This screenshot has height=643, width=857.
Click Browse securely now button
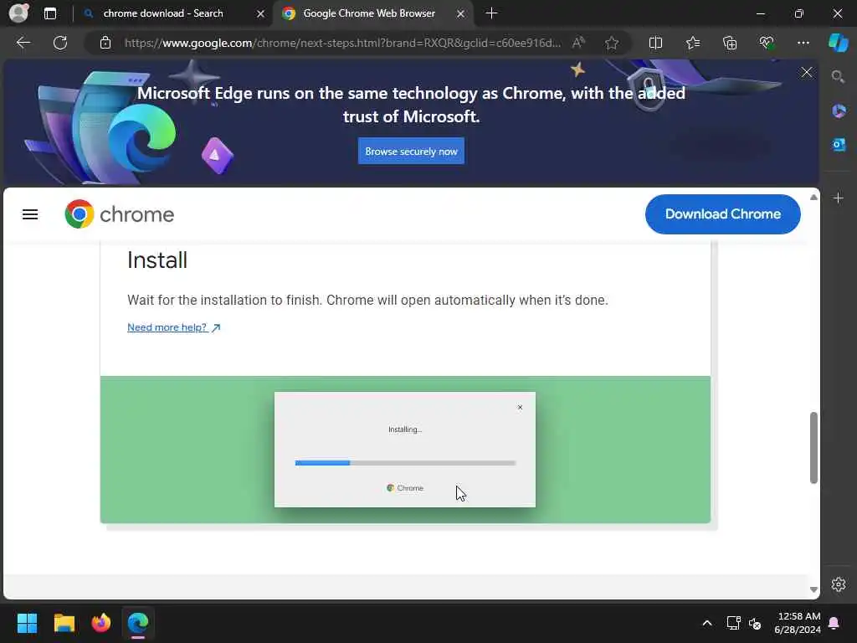411,151
